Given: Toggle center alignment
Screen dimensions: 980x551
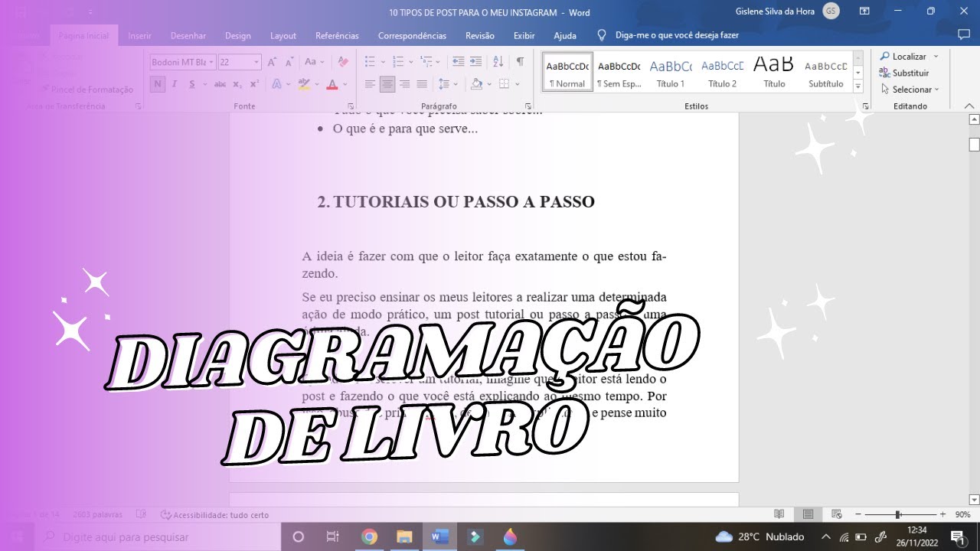Looking at the screenshot, I should click(387, 84).
